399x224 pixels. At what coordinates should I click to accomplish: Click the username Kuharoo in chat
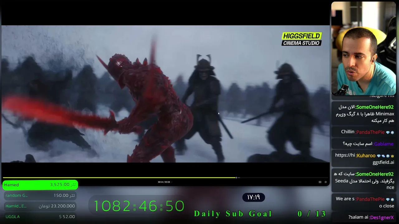point(366,156)
